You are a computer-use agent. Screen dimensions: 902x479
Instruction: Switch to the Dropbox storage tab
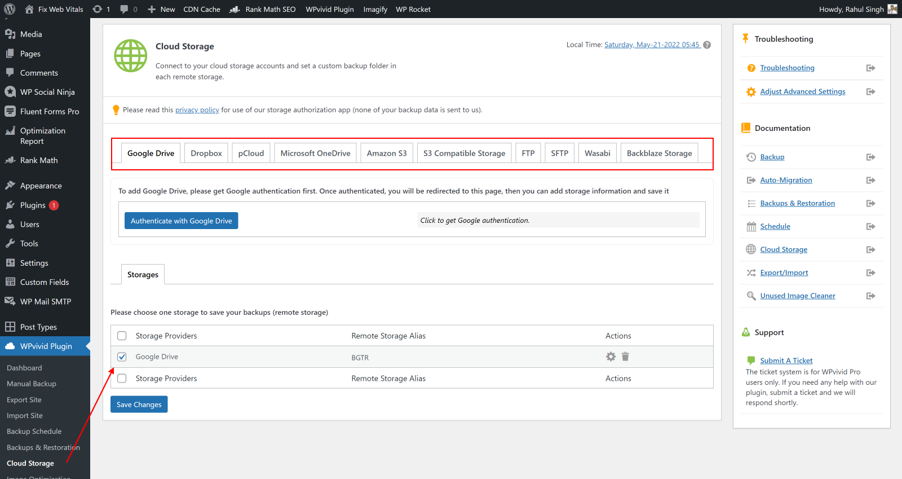[206, 153]
